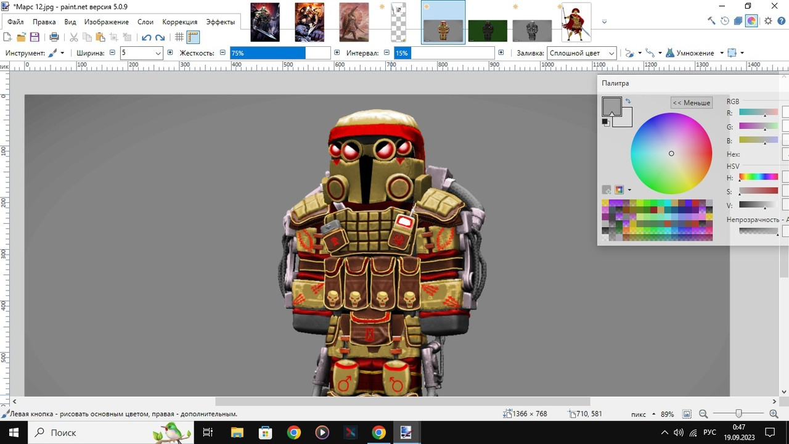Increase brush width with plus button
This screenshot has height=444, width=789.
(x=171, y=53)
